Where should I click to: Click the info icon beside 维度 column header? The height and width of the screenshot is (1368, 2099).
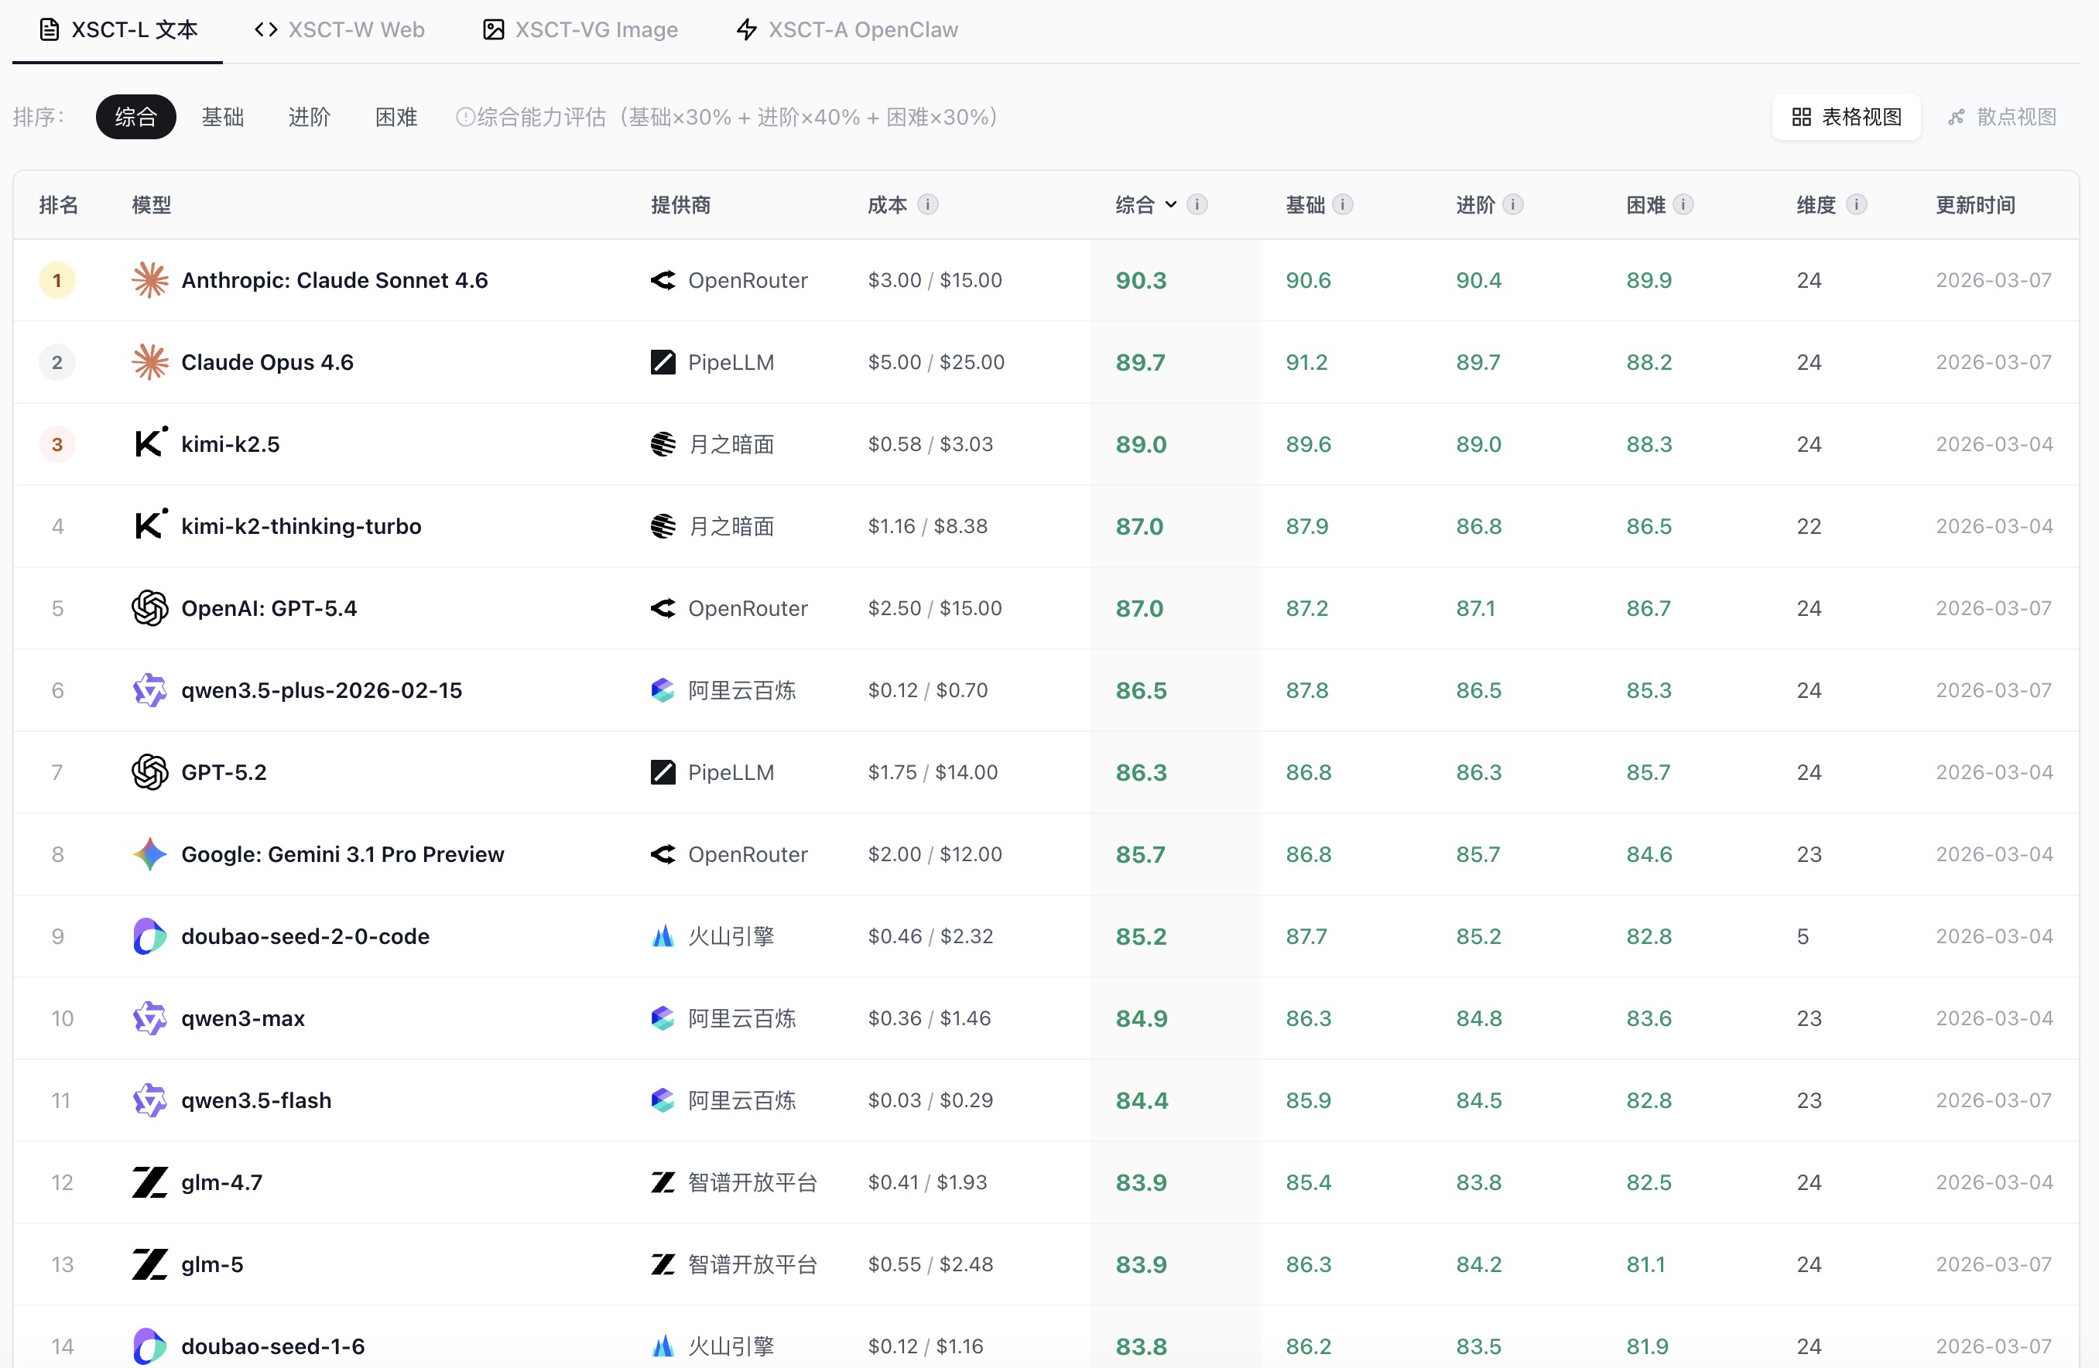coord(1855,204)
